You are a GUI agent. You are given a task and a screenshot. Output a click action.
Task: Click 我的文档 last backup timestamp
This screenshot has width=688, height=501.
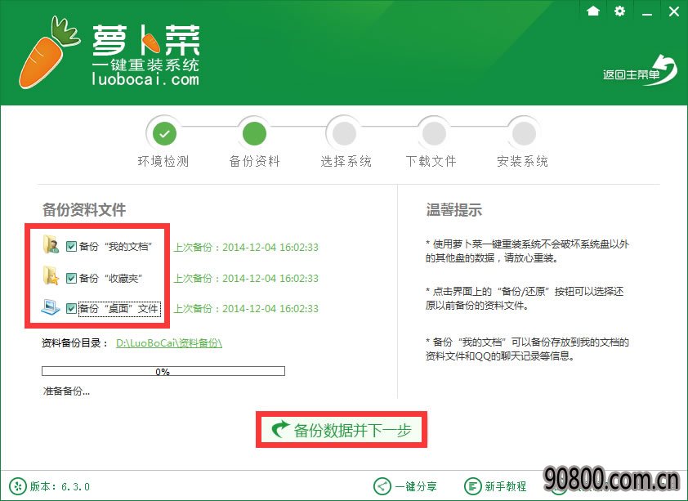[246, 248]
